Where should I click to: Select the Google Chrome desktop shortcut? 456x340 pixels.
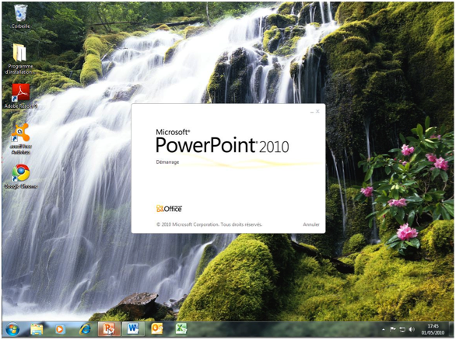pos(20,176)
